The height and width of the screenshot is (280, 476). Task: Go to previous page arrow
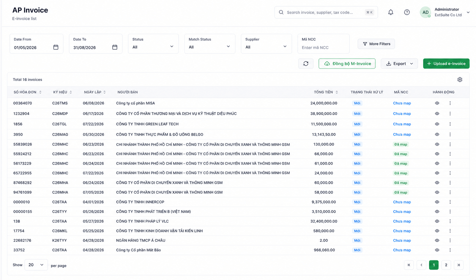[421, 265]
